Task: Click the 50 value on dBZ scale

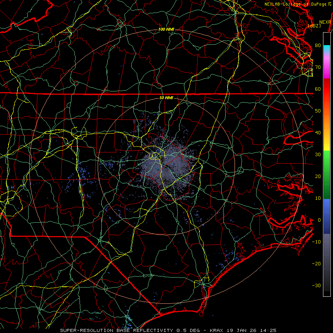Action: tap(318, 111)
